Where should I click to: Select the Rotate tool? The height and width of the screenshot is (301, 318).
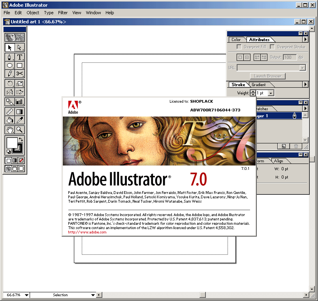coord(9,84)
